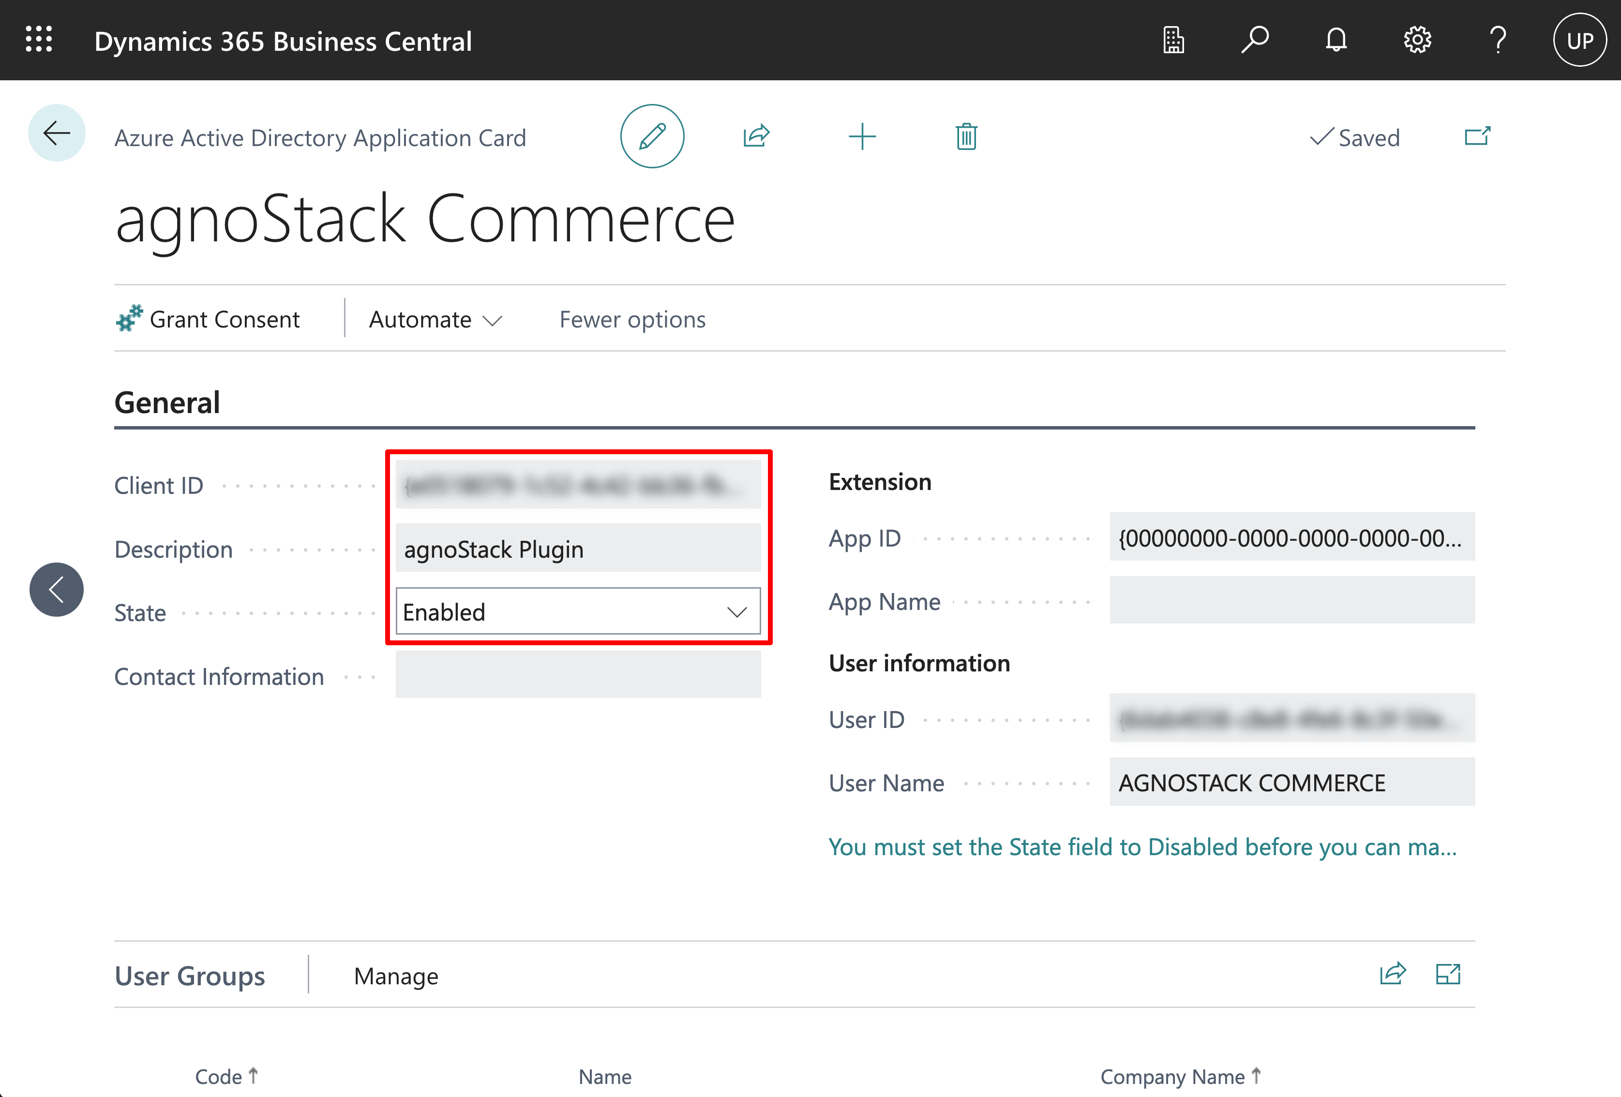
Task: Click Fewer options
Action: (632, 319)
